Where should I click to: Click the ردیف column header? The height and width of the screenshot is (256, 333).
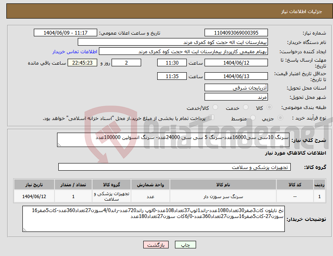tap(319, 185)
